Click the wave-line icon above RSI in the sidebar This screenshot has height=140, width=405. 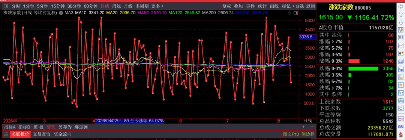401,119
